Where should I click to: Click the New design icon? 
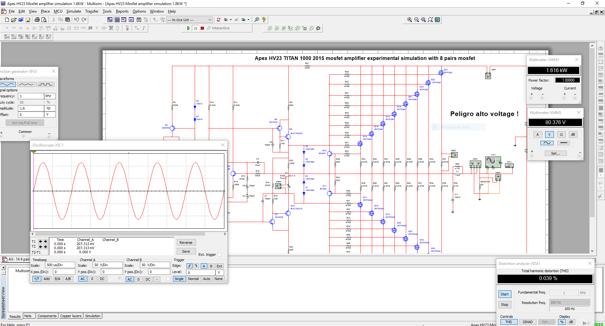7,20
